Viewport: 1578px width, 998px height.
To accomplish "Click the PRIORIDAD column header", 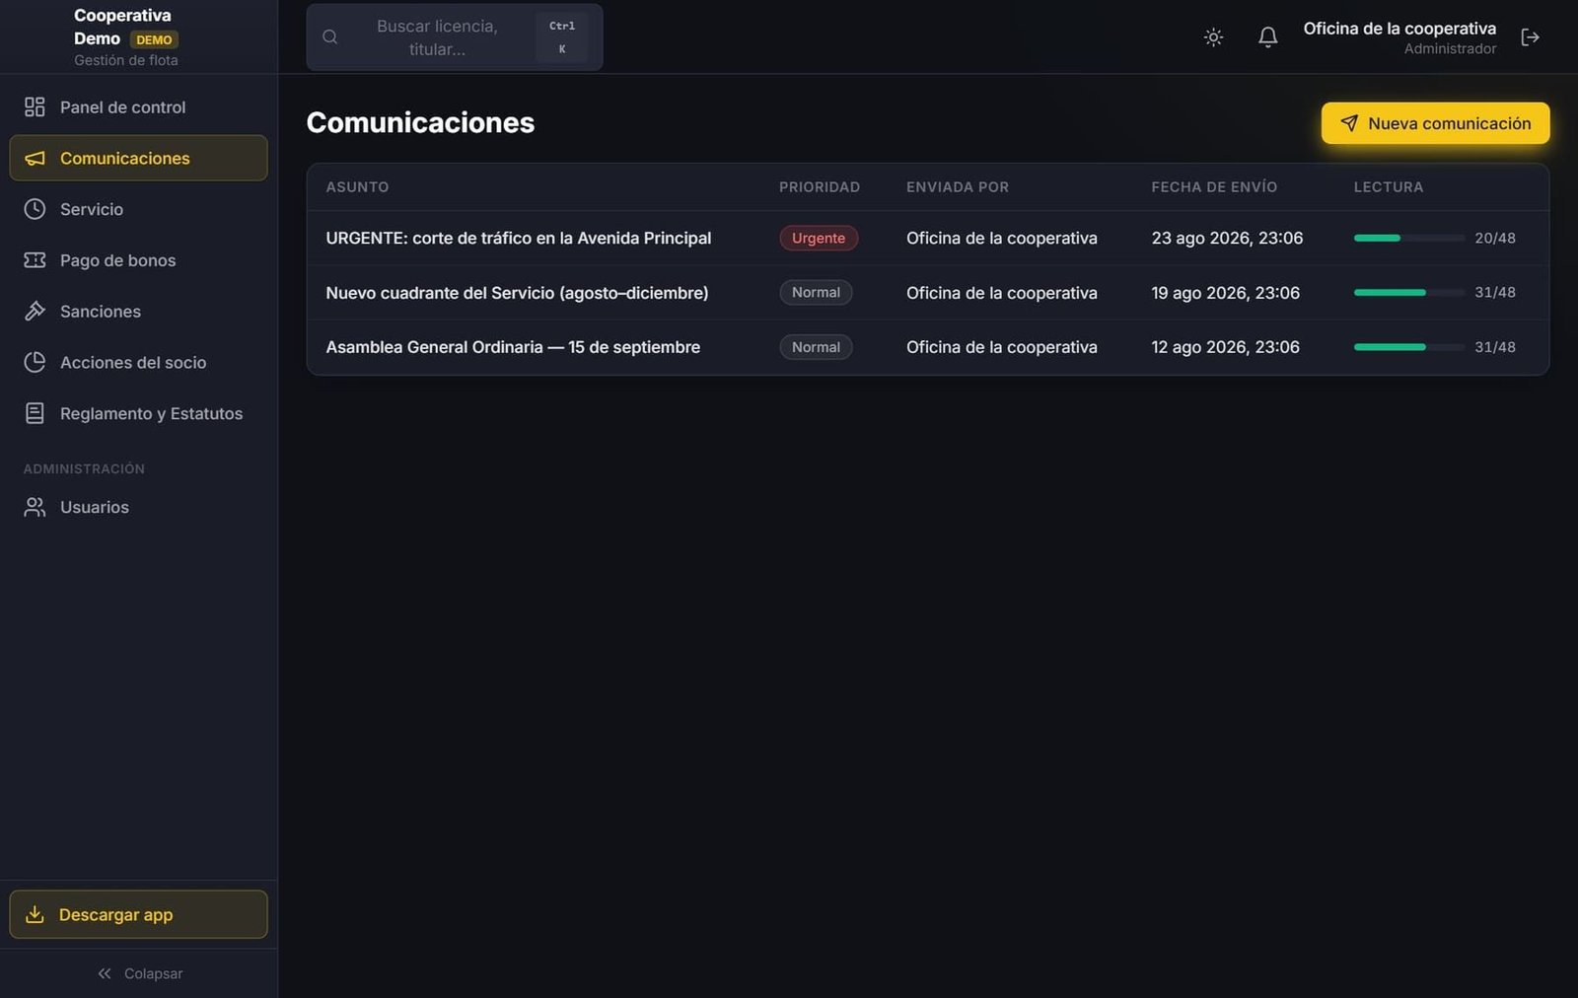I will point(820,186).
